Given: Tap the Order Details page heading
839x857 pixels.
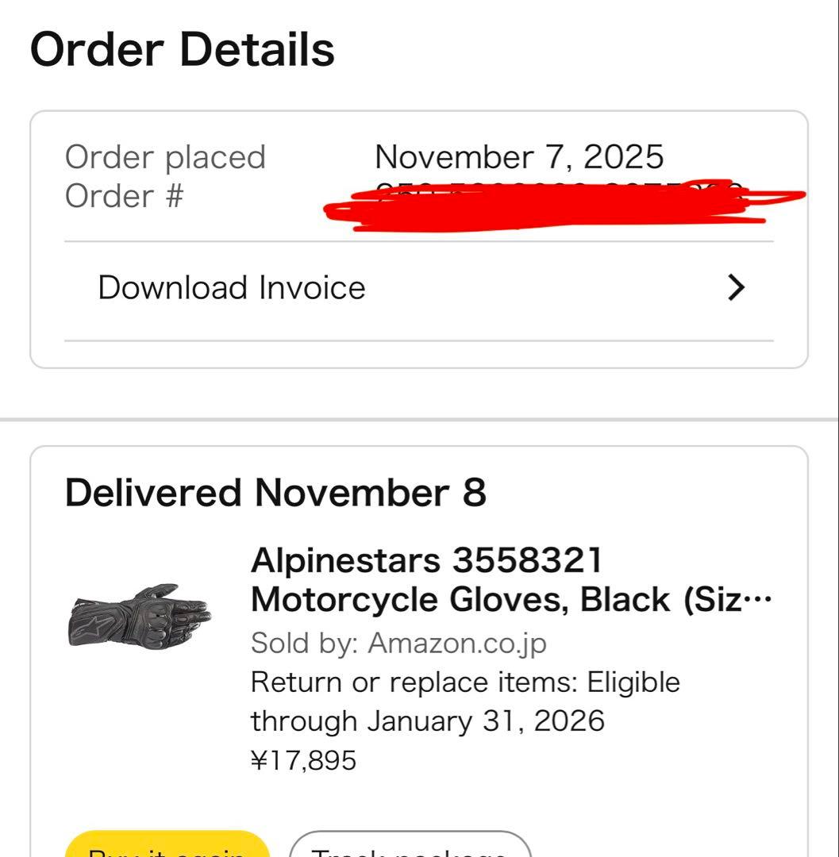Looking at the screenshot, I should (x=182, y=49).
